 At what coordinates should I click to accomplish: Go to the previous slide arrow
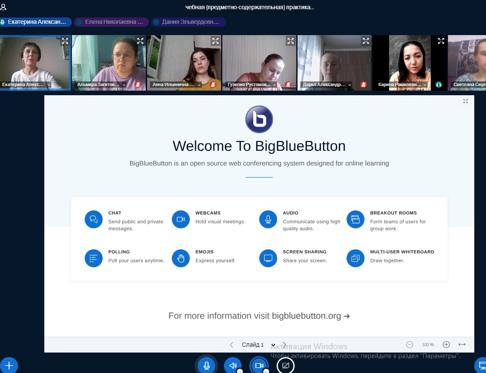pos(232,345)
